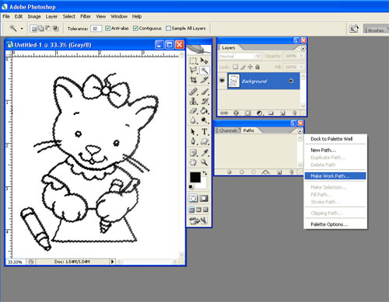Open the Filter menu
The width and height of the screenshot is (389, 302).
point(86,16)
